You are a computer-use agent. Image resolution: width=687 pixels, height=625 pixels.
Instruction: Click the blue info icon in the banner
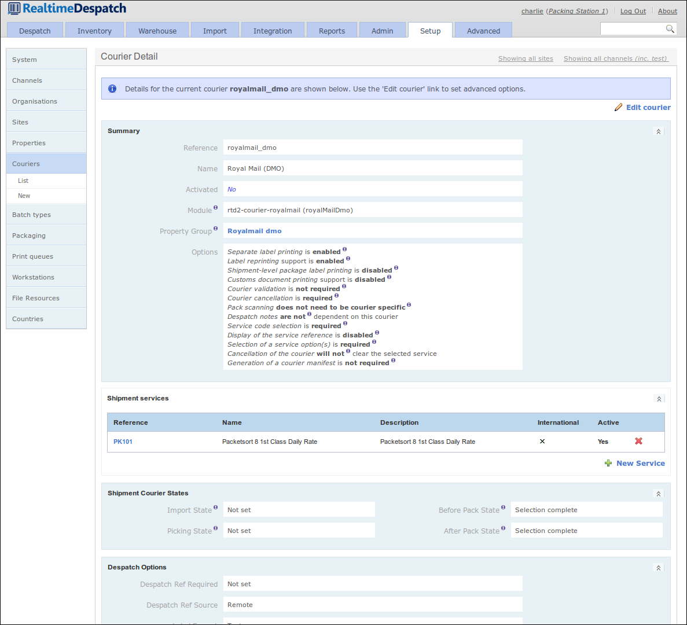pyautogui.click(x=113, y=89)
